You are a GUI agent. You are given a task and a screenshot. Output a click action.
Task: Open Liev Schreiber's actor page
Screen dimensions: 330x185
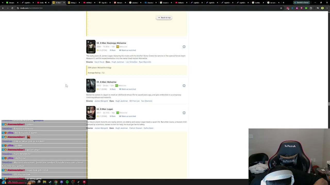131,62
